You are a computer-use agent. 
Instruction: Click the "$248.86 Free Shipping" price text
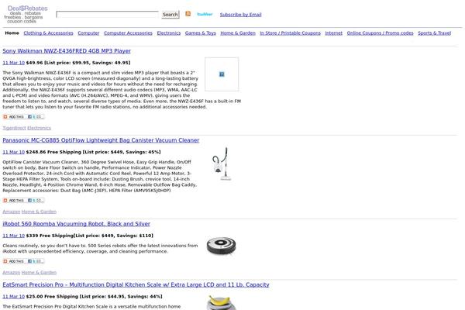tap(53, 152)
